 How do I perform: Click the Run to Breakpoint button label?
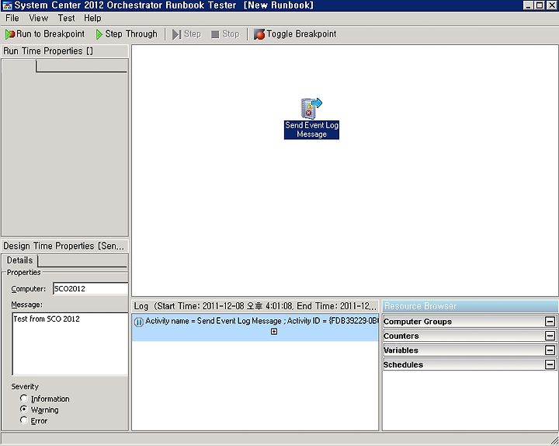[x=50, y=34]
